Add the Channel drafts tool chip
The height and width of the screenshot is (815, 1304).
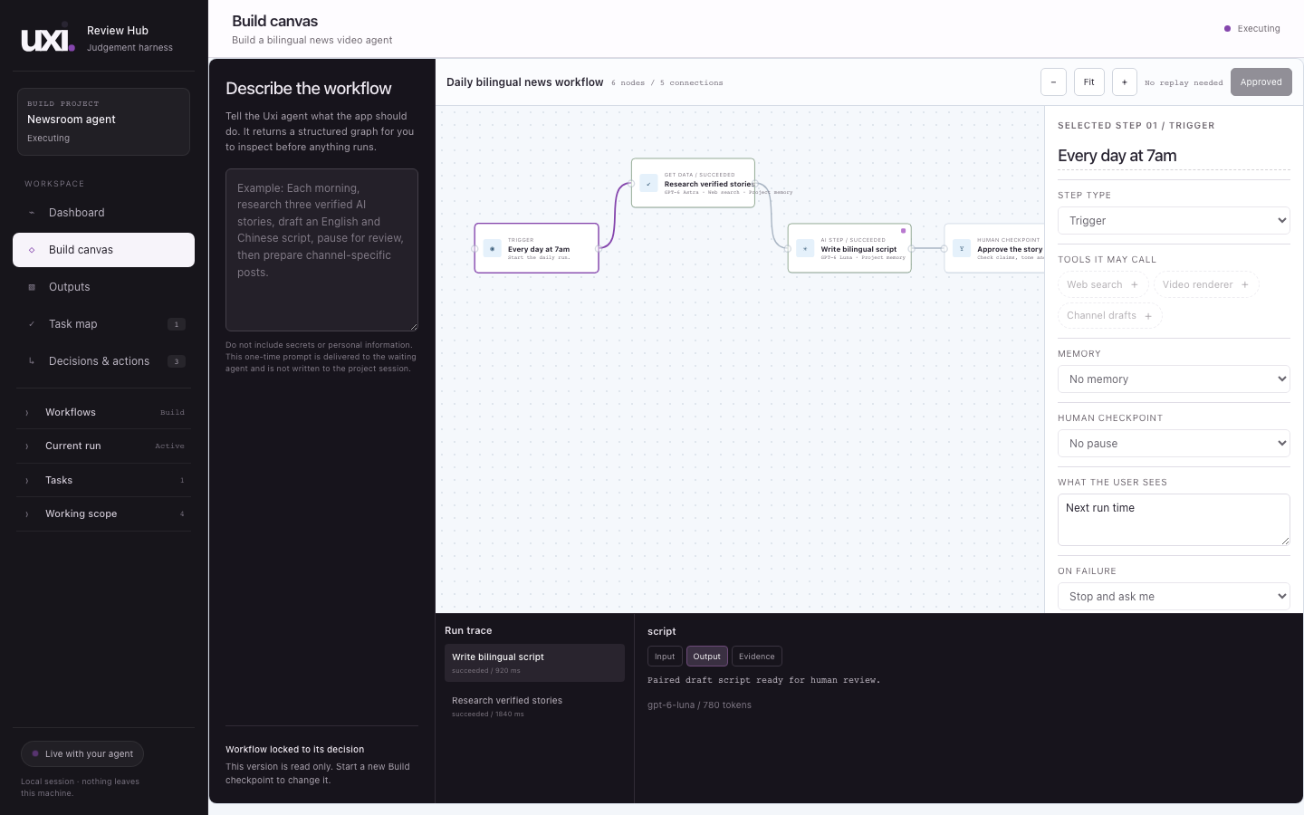pyautogui.click(x=1109, y=315)
